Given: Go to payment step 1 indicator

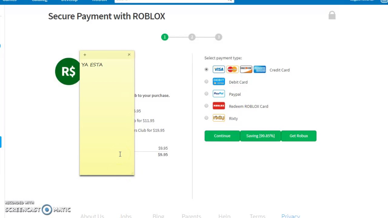Looking at the screenshot, I should tap(165, 37).
